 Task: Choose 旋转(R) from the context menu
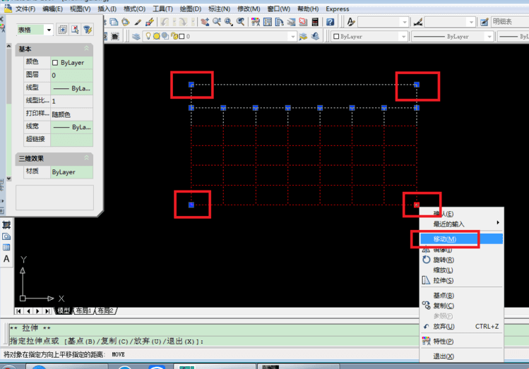(444, 260)
